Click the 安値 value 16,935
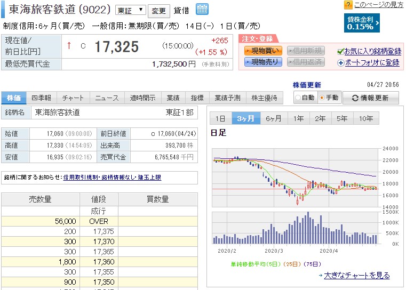 pyautogui.click(x=55, y=157)
